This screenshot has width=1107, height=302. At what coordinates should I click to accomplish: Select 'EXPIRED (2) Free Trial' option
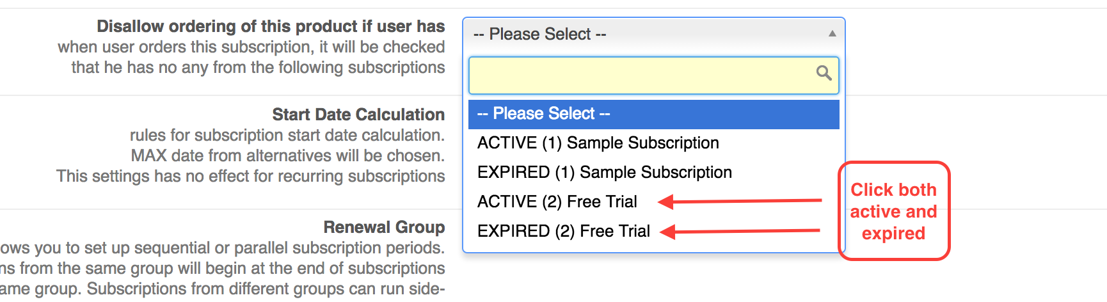click(563, 231)
